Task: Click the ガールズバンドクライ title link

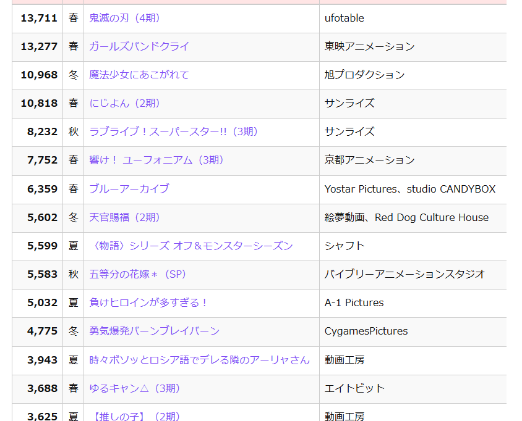Action: coord(139,46)
